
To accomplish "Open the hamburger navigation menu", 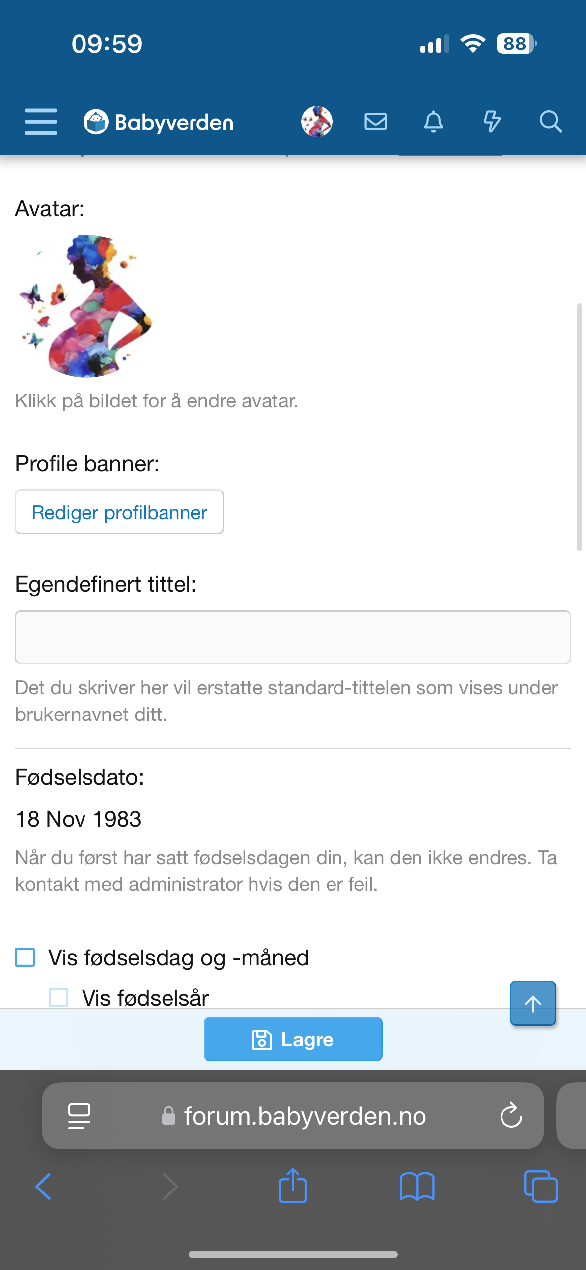I will pos(41,122).
